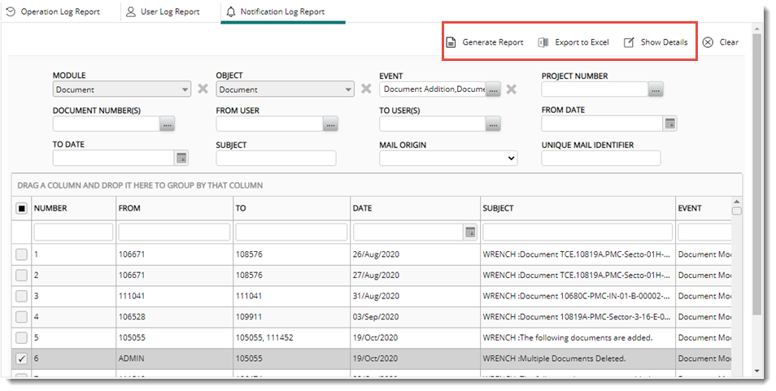
Task: Sort by the DATE column header
Action: click(x=362, y=209)
